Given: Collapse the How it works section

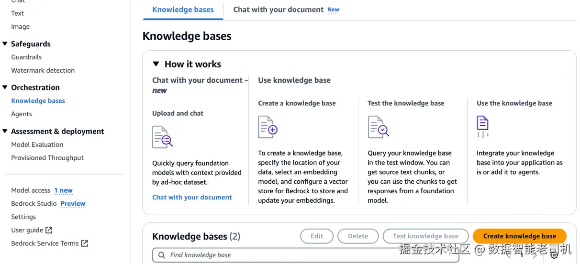Looking at the screenshot, I should coord(156,64).
